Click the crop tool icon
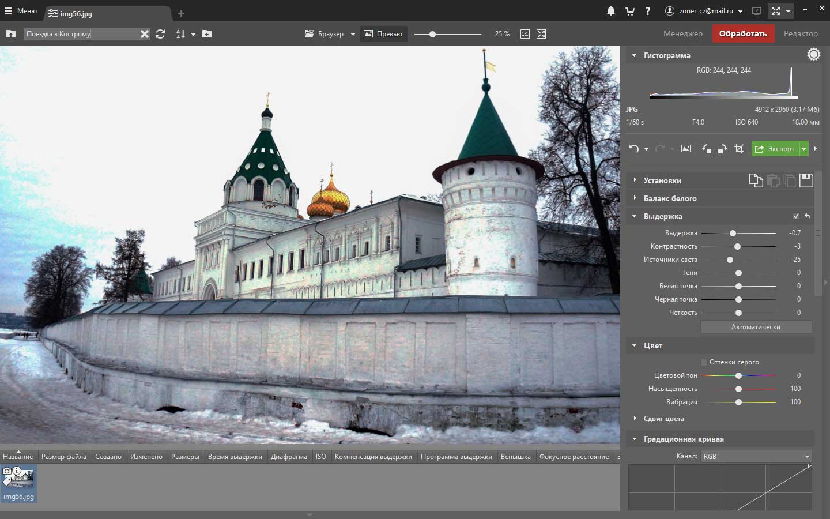This screenshot has height=519, width=830. point(739,149)
